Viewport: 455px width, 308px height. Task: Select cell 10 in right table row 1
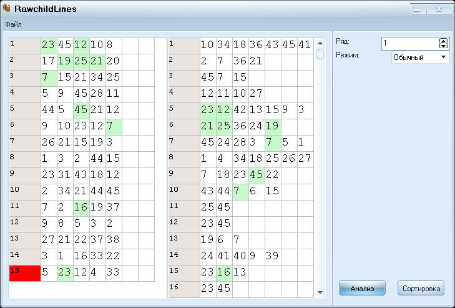point(208,46)
